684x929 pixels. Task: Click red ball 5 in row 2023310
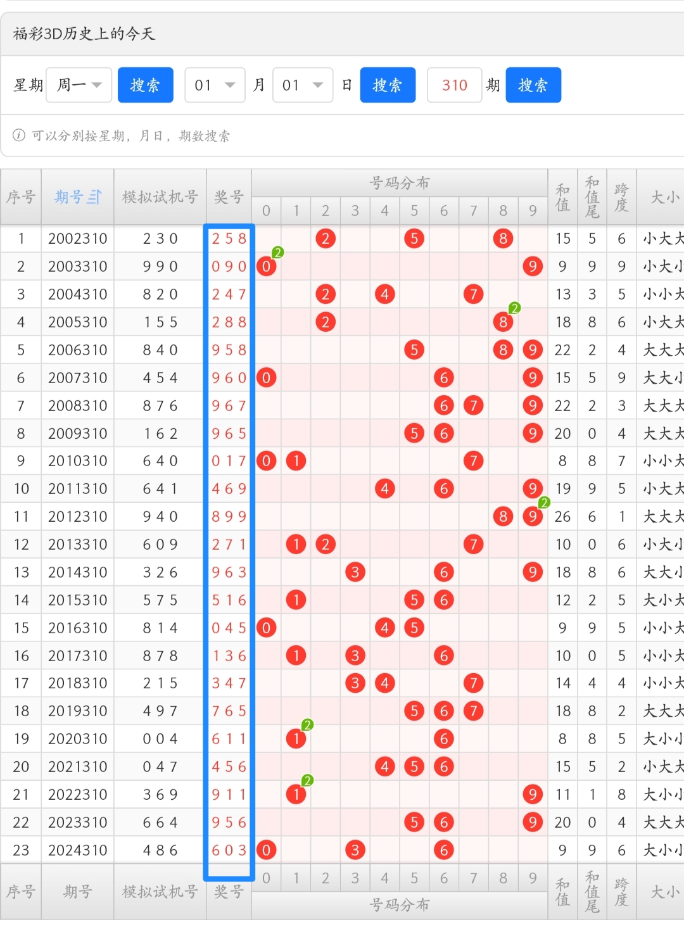point(414,823)
